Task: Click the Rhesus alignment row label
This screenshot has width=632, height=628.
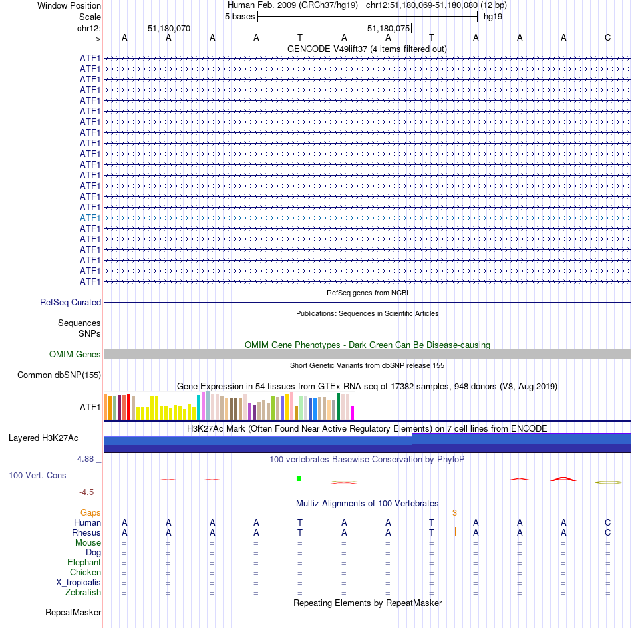Action: (86, 532)
